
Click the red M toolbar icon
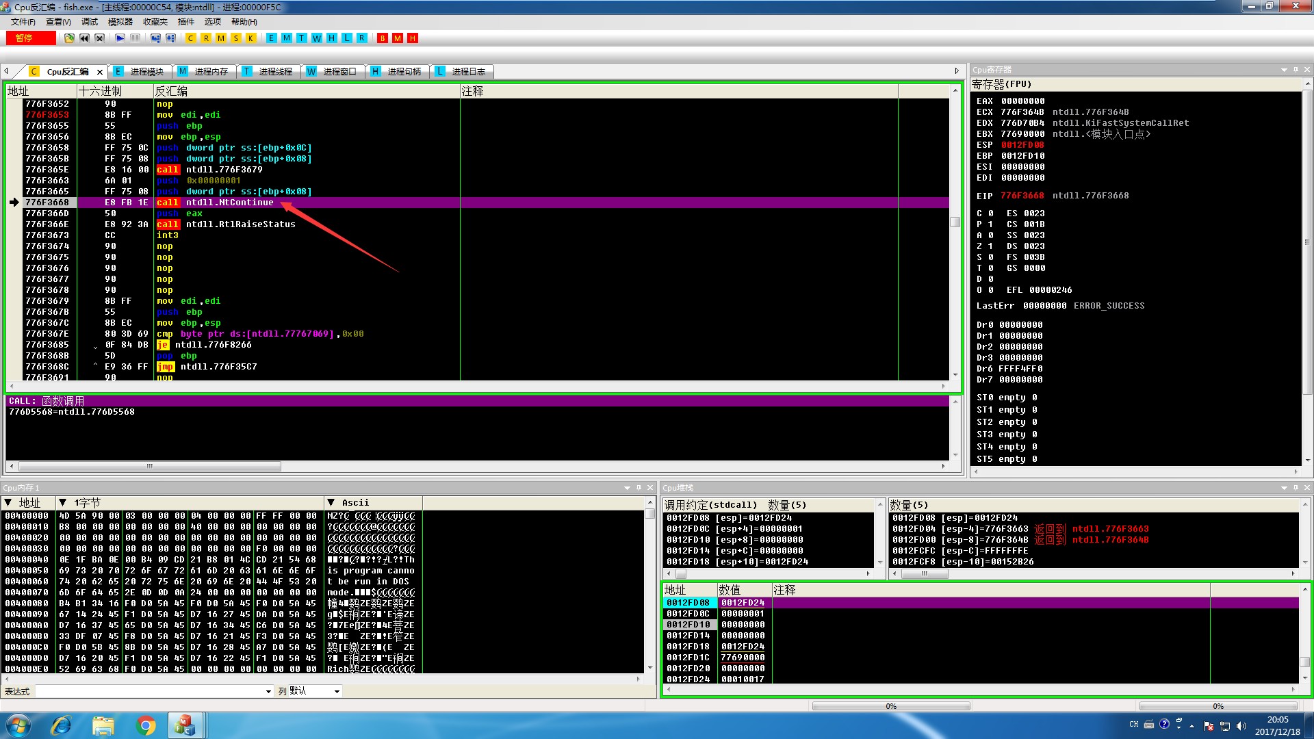click(398, 38)
